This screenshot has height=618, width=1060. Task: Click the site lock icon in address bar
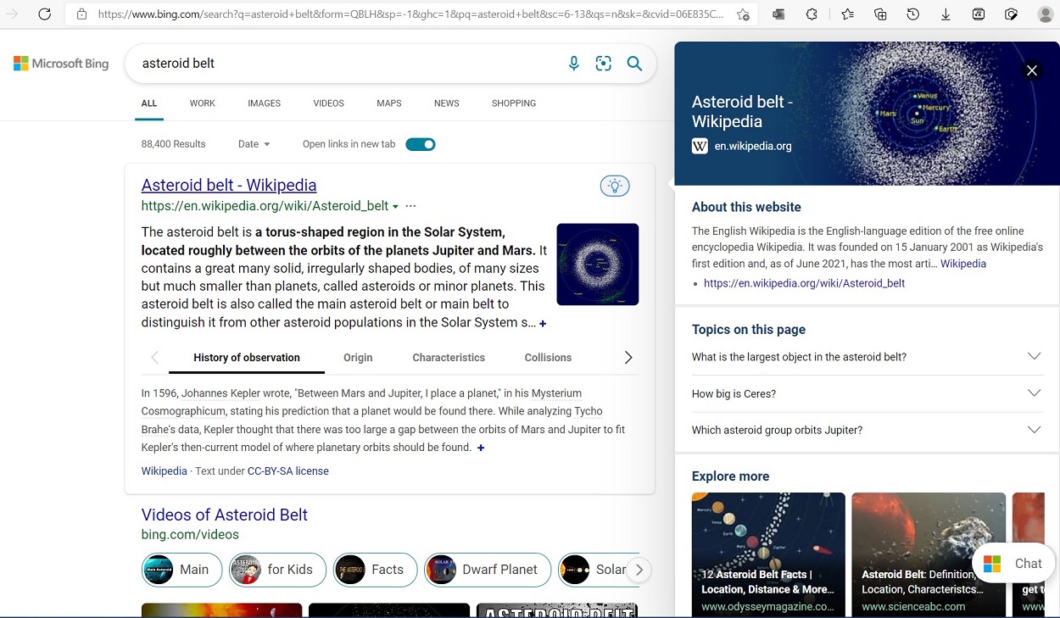pos(81,14)
